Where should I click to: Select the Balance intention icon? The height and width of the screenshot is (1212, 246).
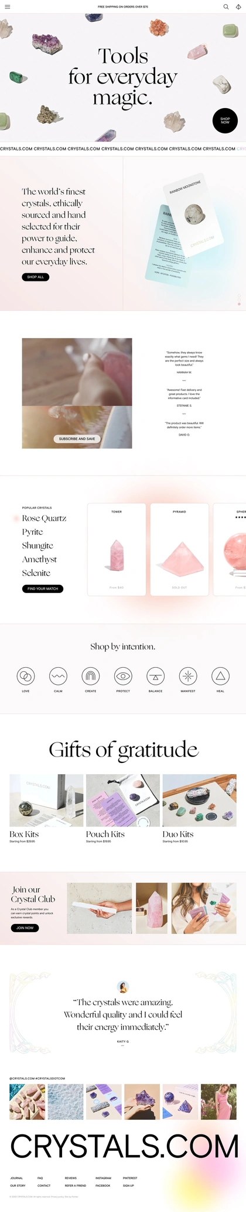(x=155, y=676)
